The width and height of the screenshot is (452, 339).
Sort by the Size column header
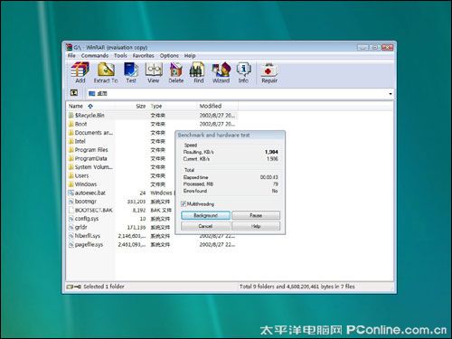(x=132, y=106)
